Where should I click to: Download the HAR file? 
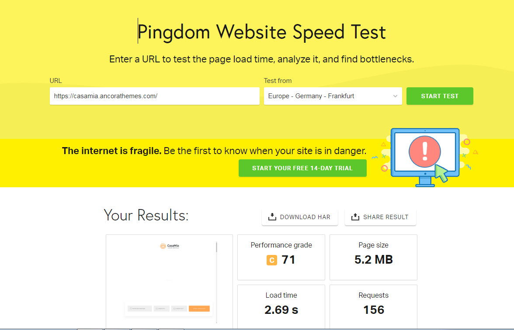click(300, 217)
